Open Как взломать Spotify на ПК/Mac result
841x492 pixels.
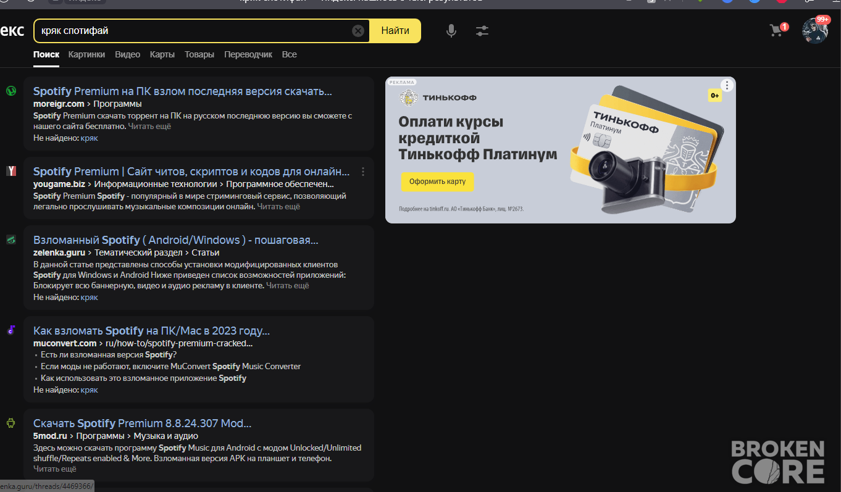[x=151, y=330]
